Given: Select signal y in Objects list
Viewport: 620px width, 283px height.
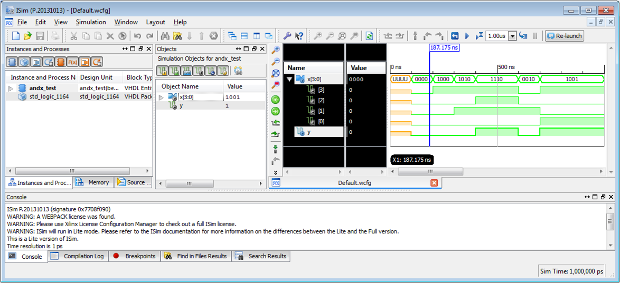Looking at the screenshot, I should [181, 105].
